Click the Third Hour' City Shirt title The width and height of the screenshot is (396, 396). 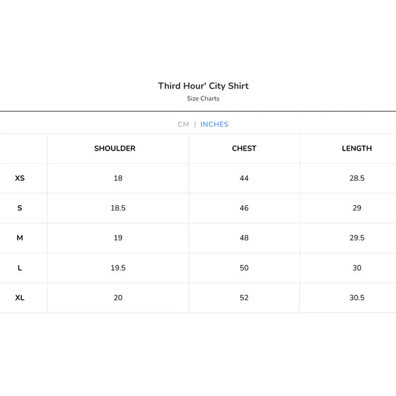click(x=203, y=86)
